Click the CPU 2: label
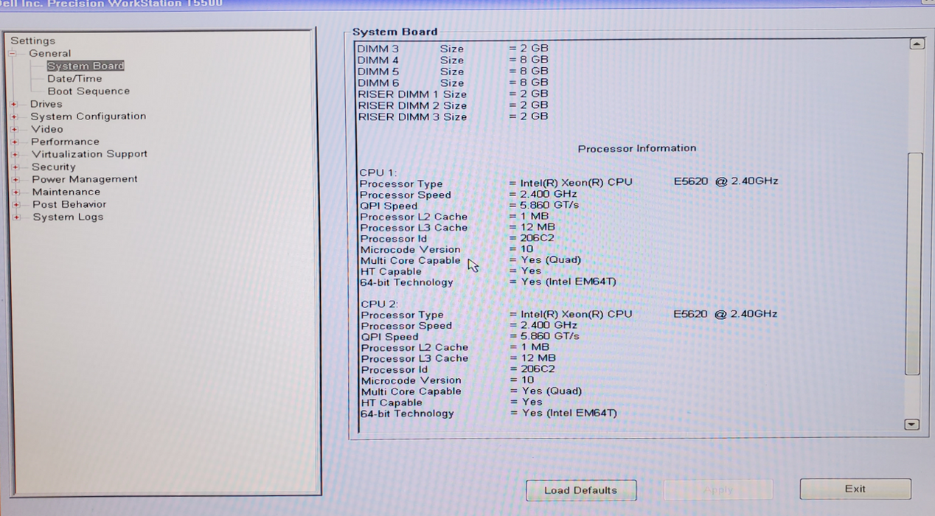The height and width of the screenshot is (516, 935). pos(379,304)
